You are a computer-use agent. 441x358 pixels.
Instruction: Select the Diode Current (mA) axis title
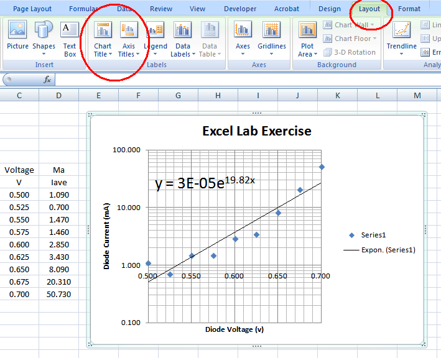click(x=106, y=236)
